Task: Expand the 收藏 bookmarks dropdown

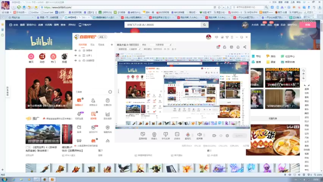Action: click(x=11, y=13)
